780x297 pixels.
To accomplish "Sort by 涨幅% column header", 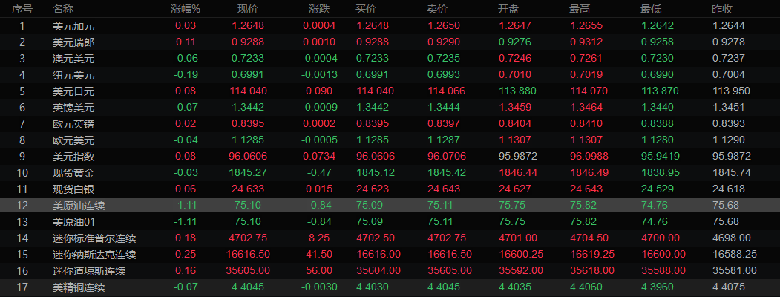I will click(x=186, y=10).
